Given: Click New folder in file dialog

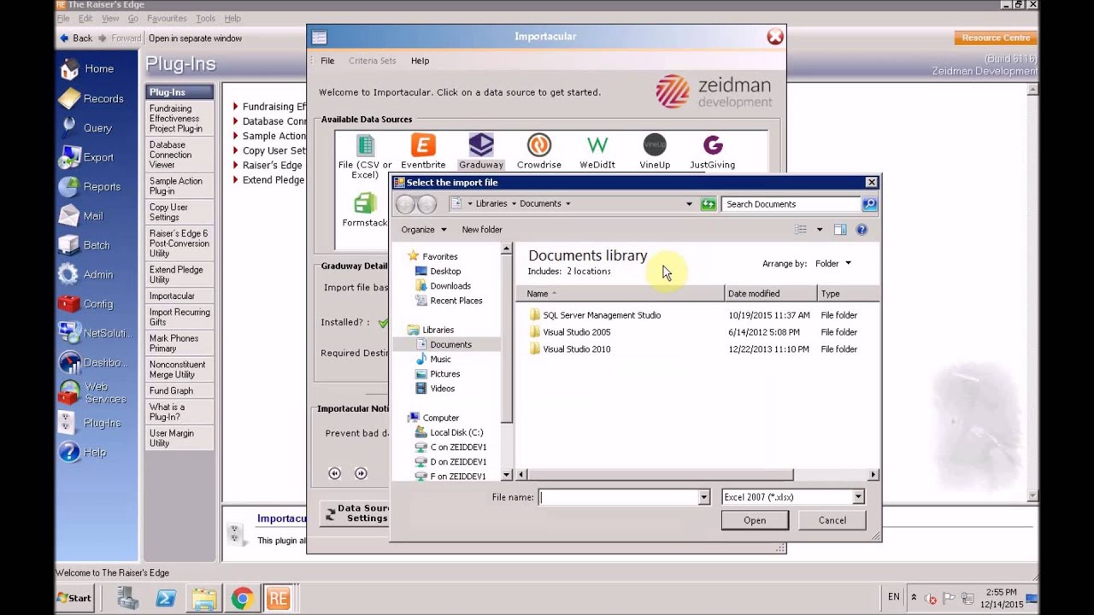Looking at the screenshot, I should [482, 230].
